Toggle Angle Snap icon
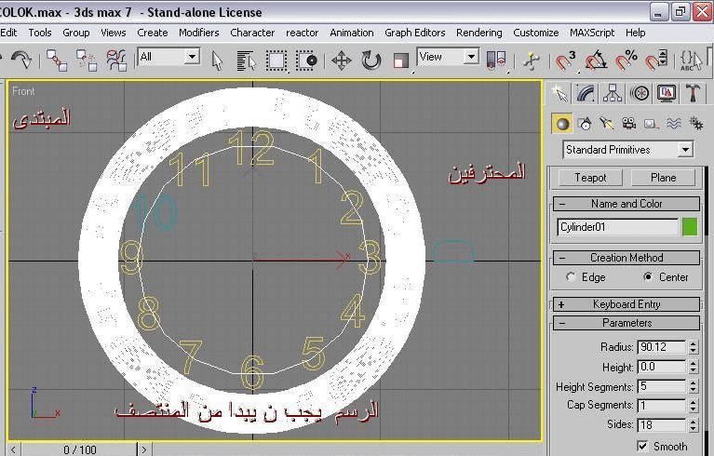714x456 pixels. (596, 60)
